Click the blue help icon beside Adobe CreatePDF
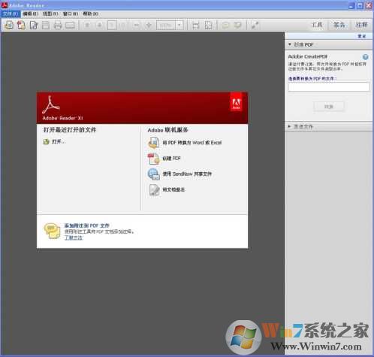374x357 pixels. pos(366,57)
